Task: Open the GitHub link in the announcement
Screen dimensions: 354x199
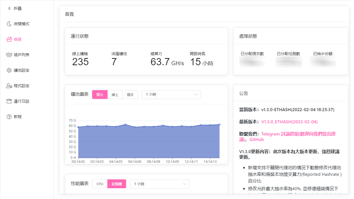Action: pos(256,139)
